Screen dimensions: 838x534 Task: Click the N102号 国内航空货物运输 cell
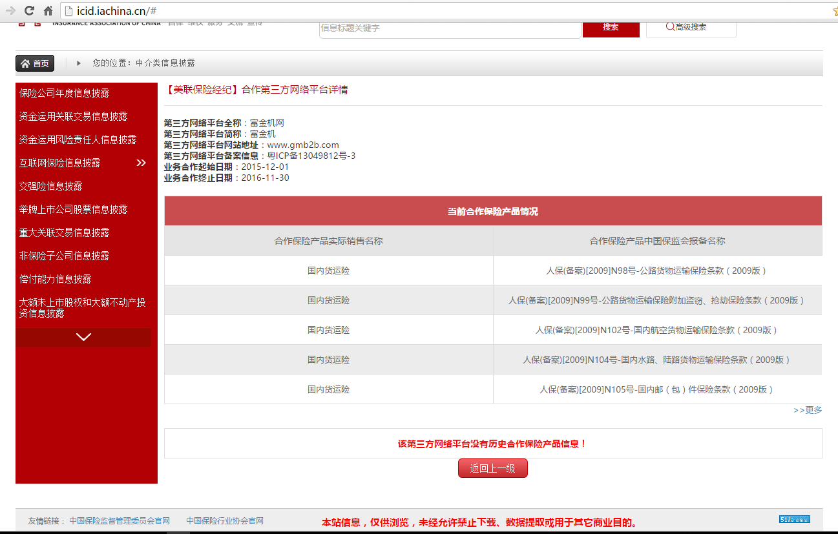(658, 330)
